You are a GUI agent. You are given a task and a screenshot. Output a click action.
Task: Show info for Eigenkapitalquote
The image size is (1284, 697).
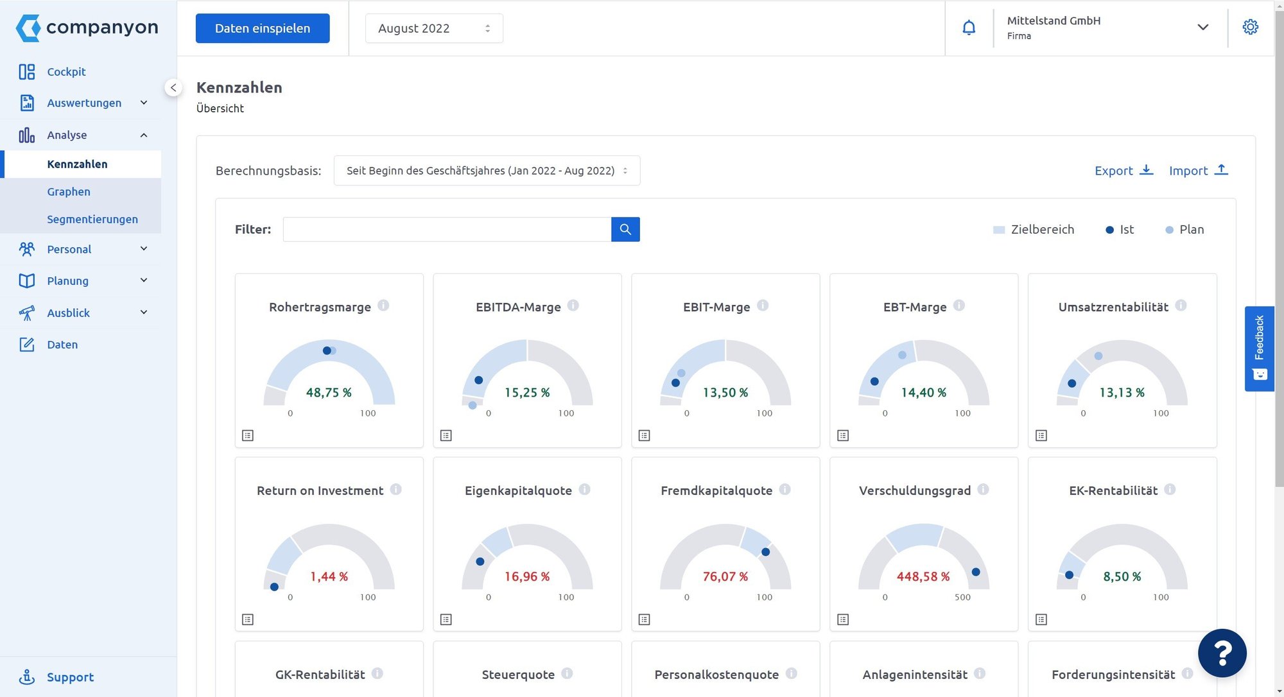[x=585, y=489]
